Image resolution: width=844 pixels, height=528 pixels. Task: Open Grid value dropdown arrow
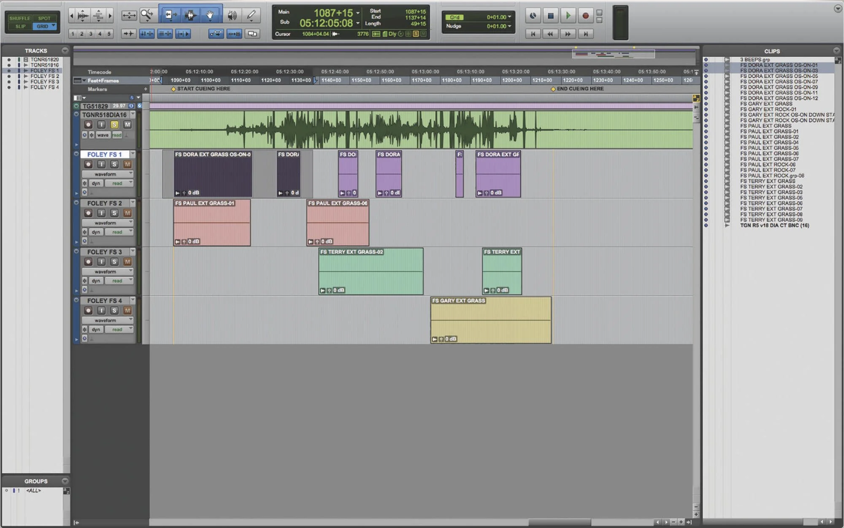[510, 17]
